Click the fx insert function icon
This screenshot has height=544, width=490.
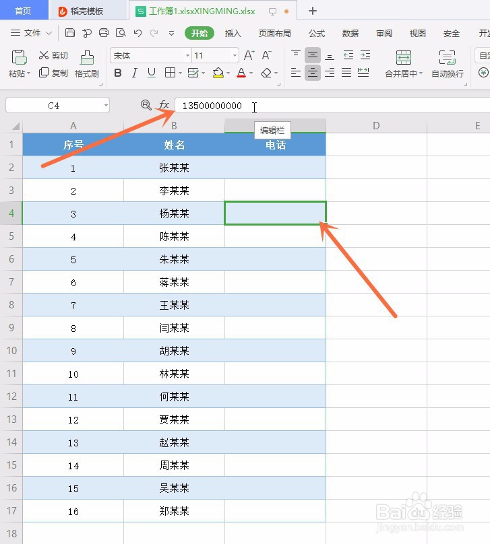164,105
